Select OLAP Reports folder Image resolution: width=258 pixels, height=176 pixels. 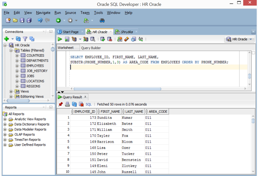point(24,134)
